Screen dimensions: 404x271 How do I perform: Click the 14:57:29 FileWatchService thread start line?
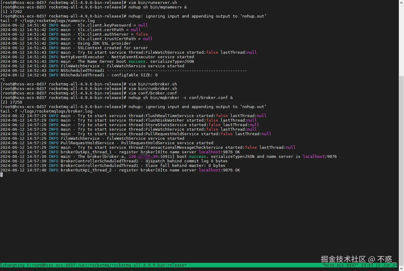point(129,129)
